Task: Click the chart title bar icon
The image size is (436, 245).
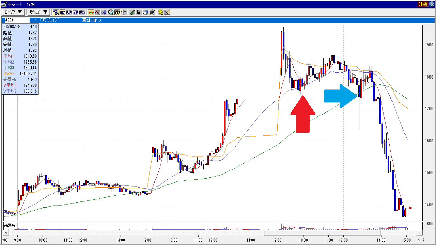Action: 4,4
